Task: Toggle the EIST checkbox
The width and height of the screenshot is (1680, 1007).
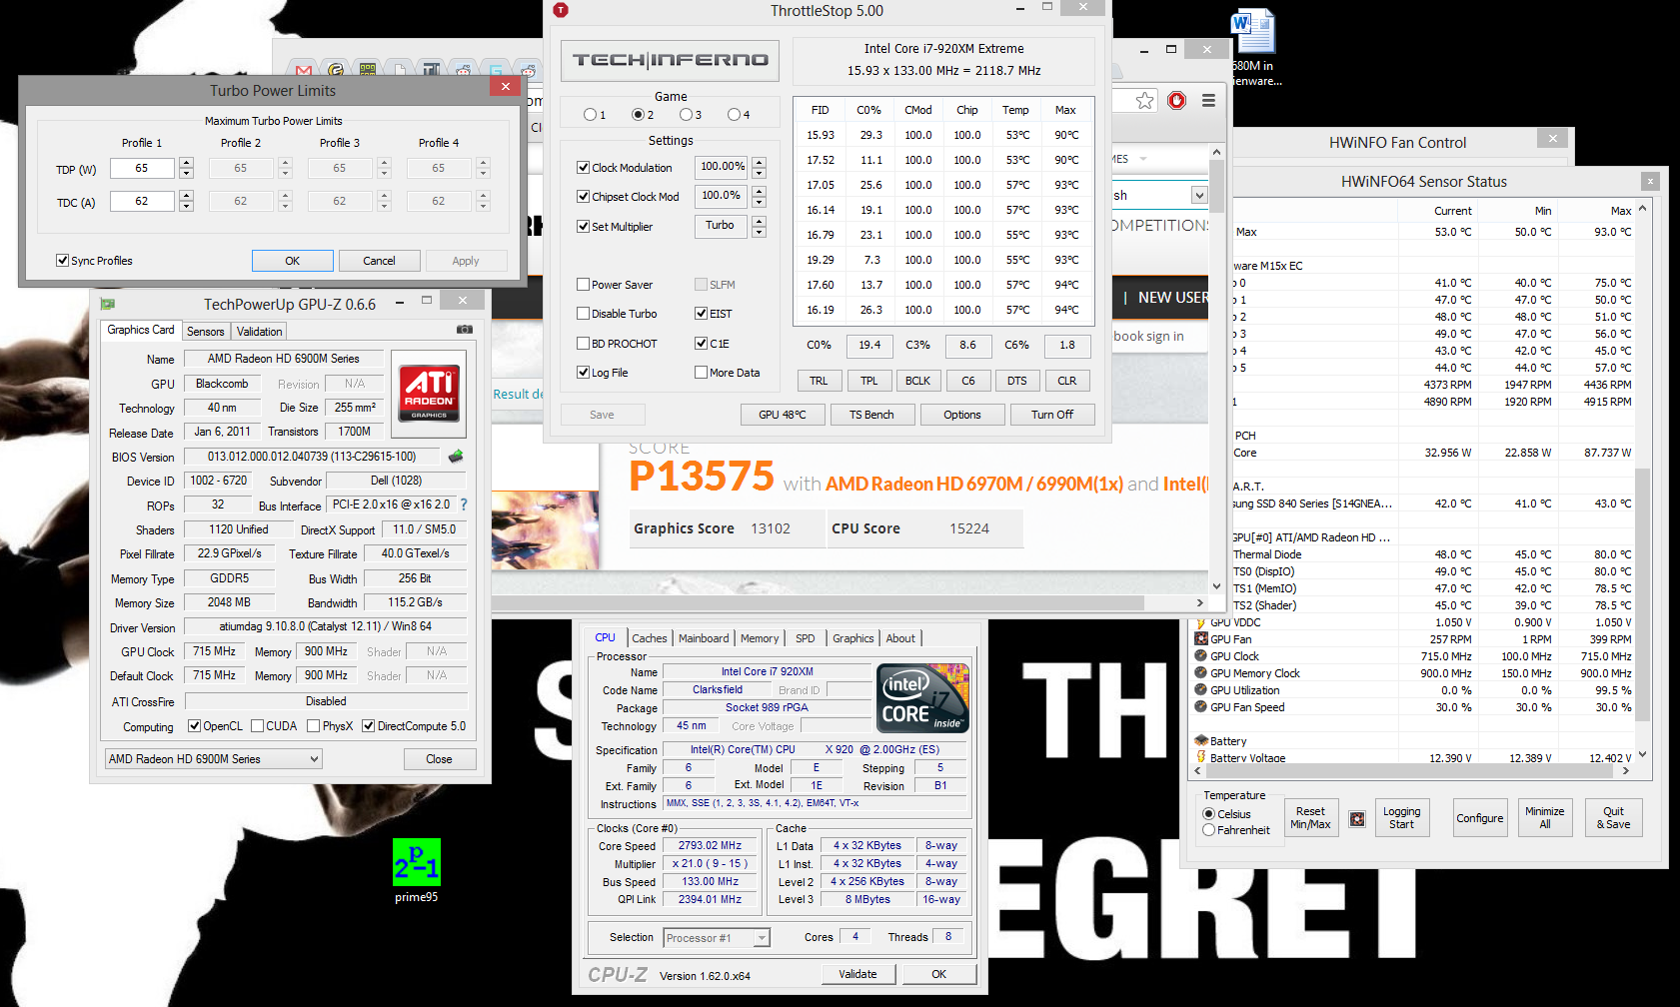Action: coord(702,314)
